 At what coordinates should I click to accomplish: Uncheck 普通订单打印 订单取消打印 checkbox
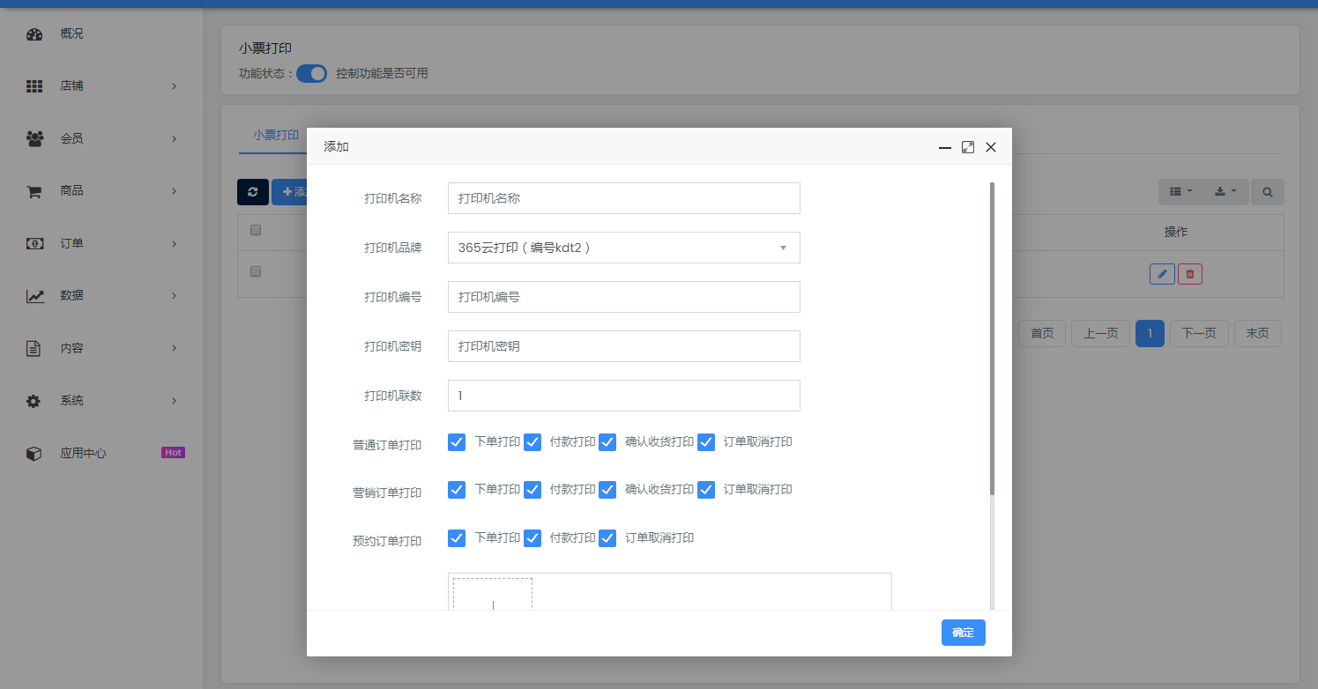coord(706,442)
